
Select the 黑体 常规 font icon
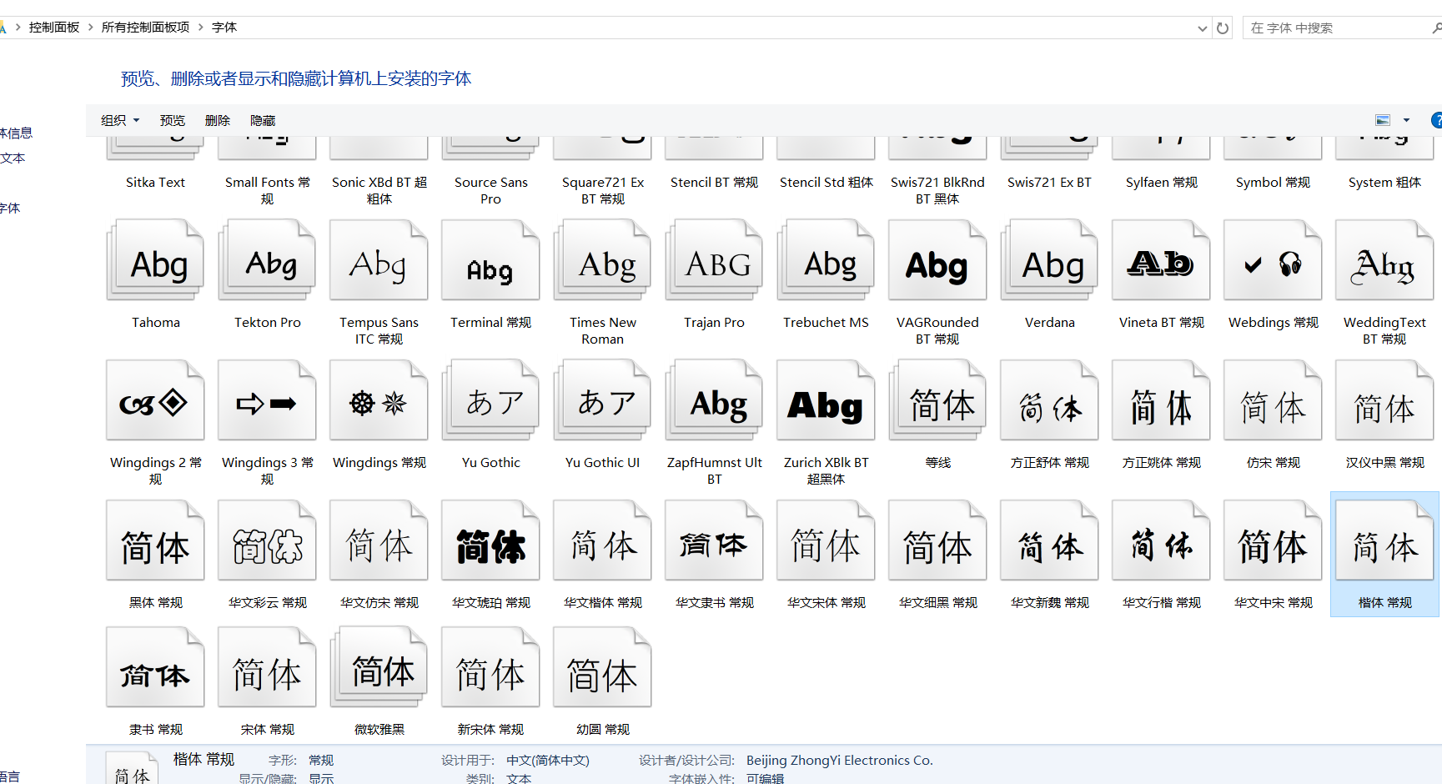coord(155,540)
